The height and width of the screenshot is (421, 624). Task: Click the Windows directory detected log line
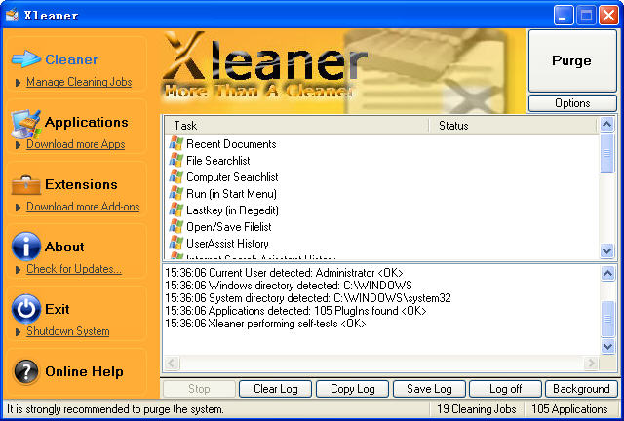pos(289,286)
